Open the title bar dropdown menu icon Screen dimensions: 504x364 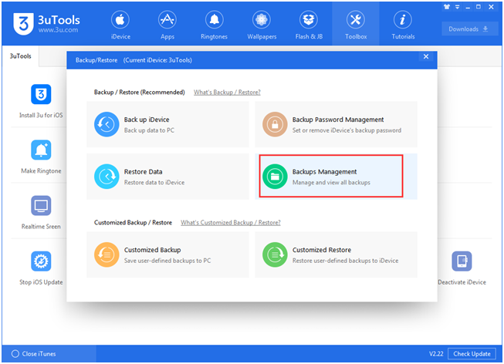(x=458, y=7)
